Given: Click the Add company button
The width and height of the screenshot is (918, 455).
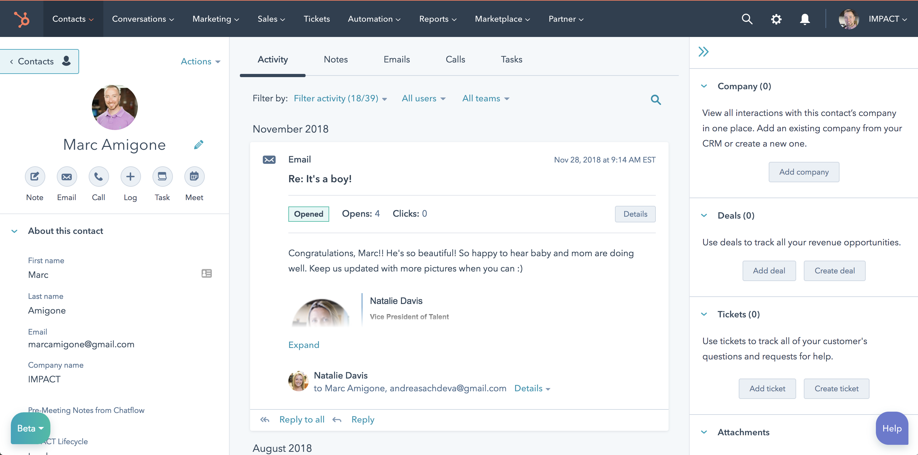Looking at the screenshot, I should click(x=803, y=172).
